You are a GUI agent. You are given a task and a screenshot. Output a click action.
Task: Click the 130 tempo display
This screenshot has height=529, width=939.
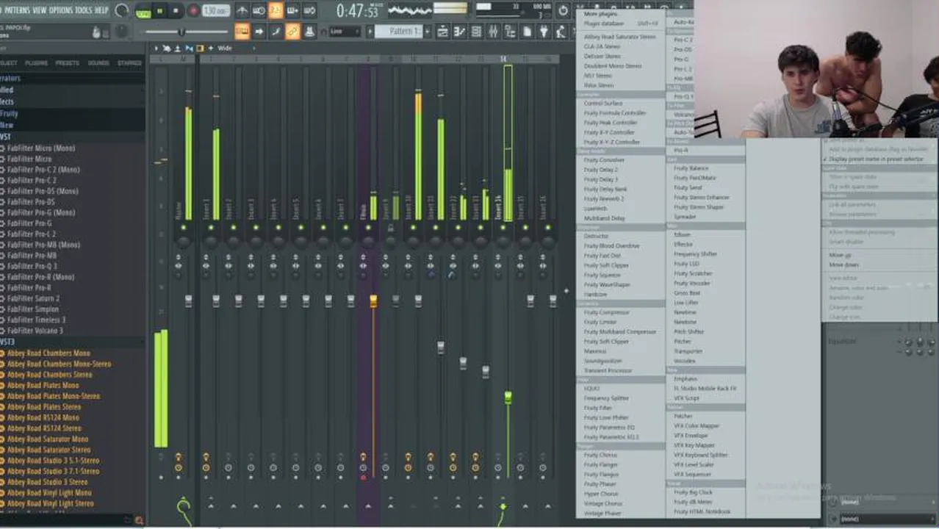(x=215, y=10)
